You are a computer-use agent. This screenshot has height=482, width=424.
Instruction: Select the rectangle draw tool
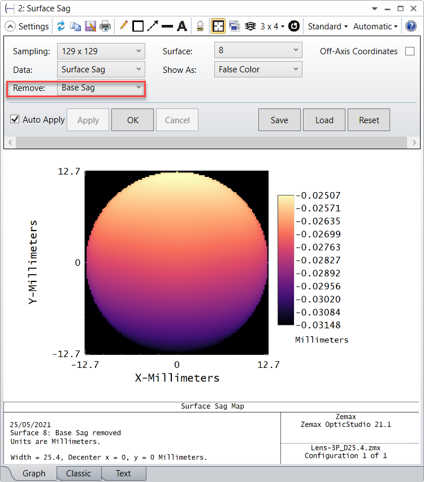[x=138, y=26]
